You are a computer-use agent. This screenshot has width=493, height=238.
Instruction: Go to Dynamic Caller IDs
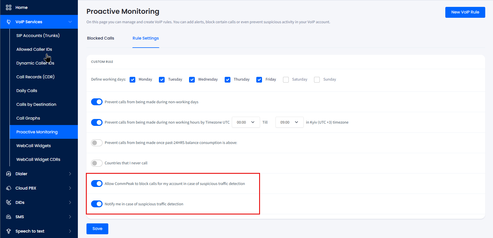35,63
